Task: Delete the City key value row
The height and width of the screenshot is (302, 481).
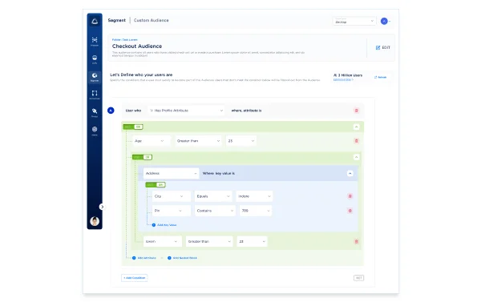Action: coord(350,196)
